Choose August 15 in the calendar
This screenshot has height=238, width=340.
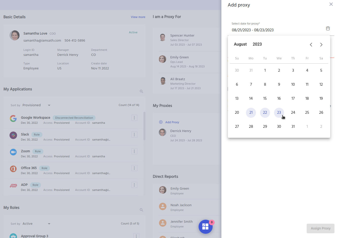tap(265, 98)
